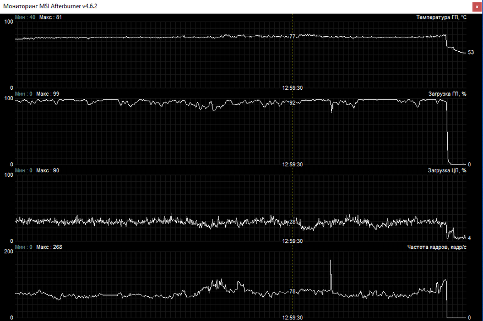Click the 78 marker value on framerate graph
The image size is (483, 321).
(292, 291)
